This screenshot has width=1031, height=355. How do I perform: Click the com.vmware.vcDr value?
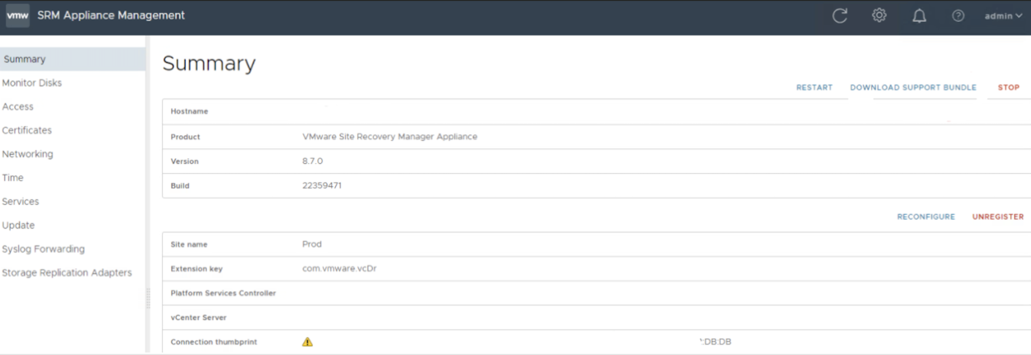[x=339, y=268]
